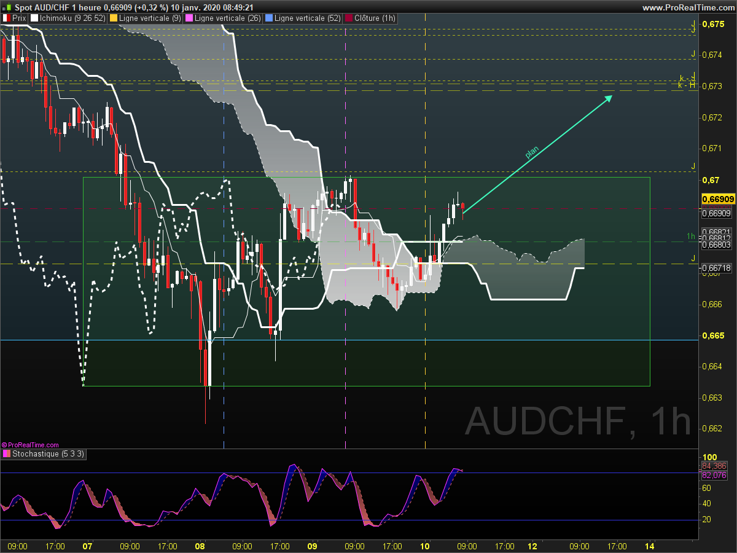
Task: Click the 10 date label on time axis
Action: tap(425, 546)
